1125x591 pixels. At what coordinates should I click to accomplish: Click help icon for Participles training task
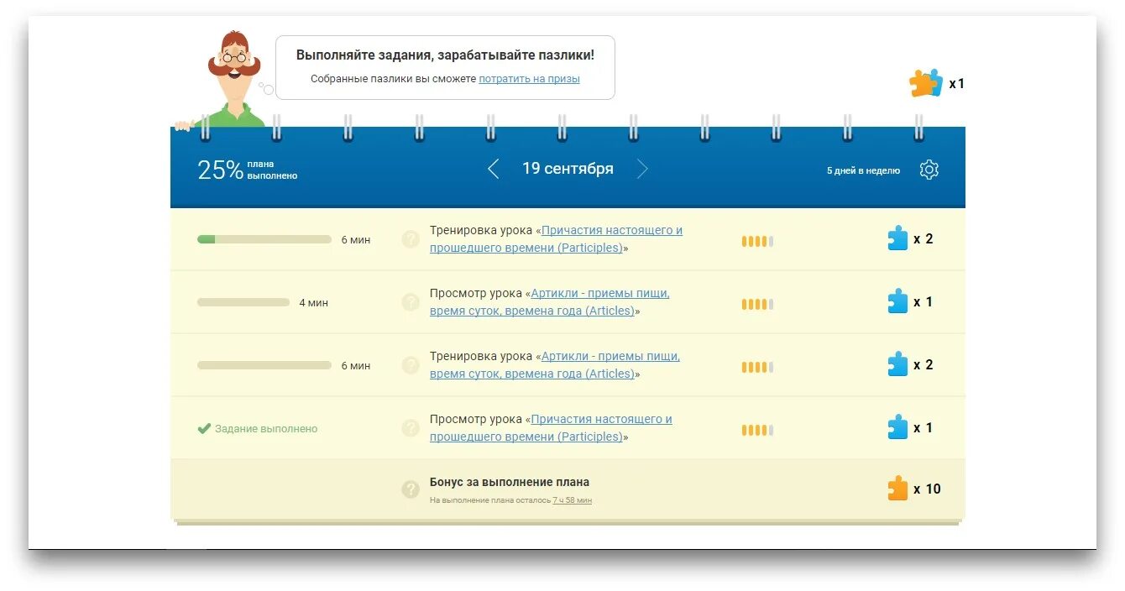(411, 239)
